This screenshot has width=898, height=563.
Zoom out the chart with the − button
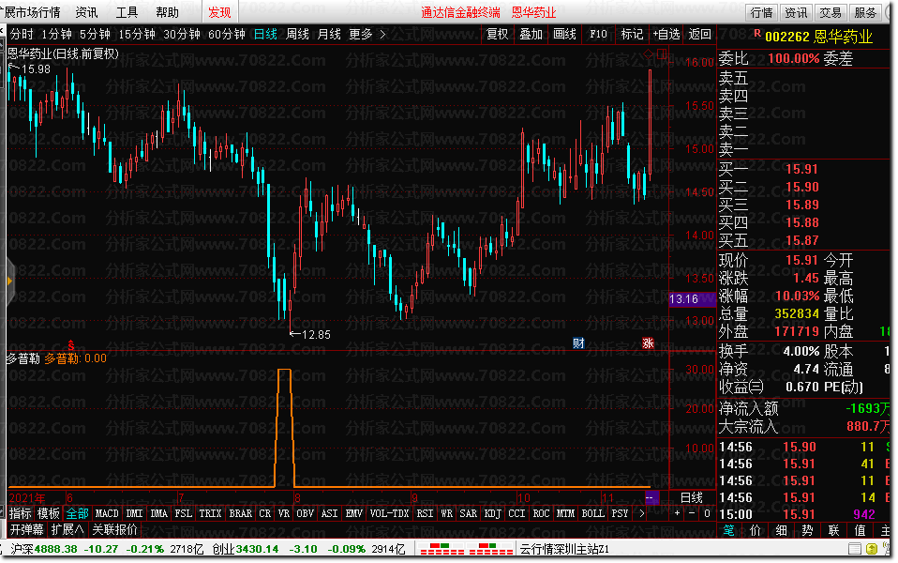[691, 513]
